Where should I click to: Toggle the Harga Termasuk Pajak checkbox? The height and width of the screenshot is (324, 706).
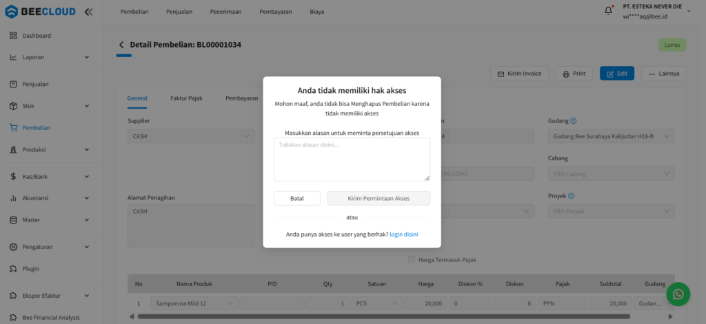tap(412, 259)
